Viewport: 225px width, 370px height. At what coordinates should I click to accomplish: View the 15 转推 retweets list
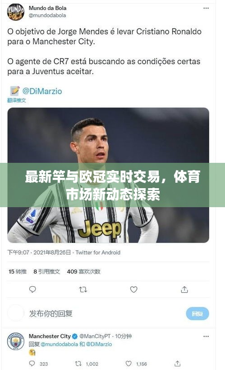18,271
